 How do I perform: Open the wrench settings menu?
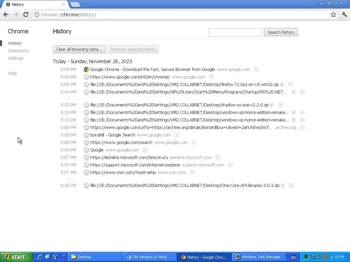[x=344, y=15]
